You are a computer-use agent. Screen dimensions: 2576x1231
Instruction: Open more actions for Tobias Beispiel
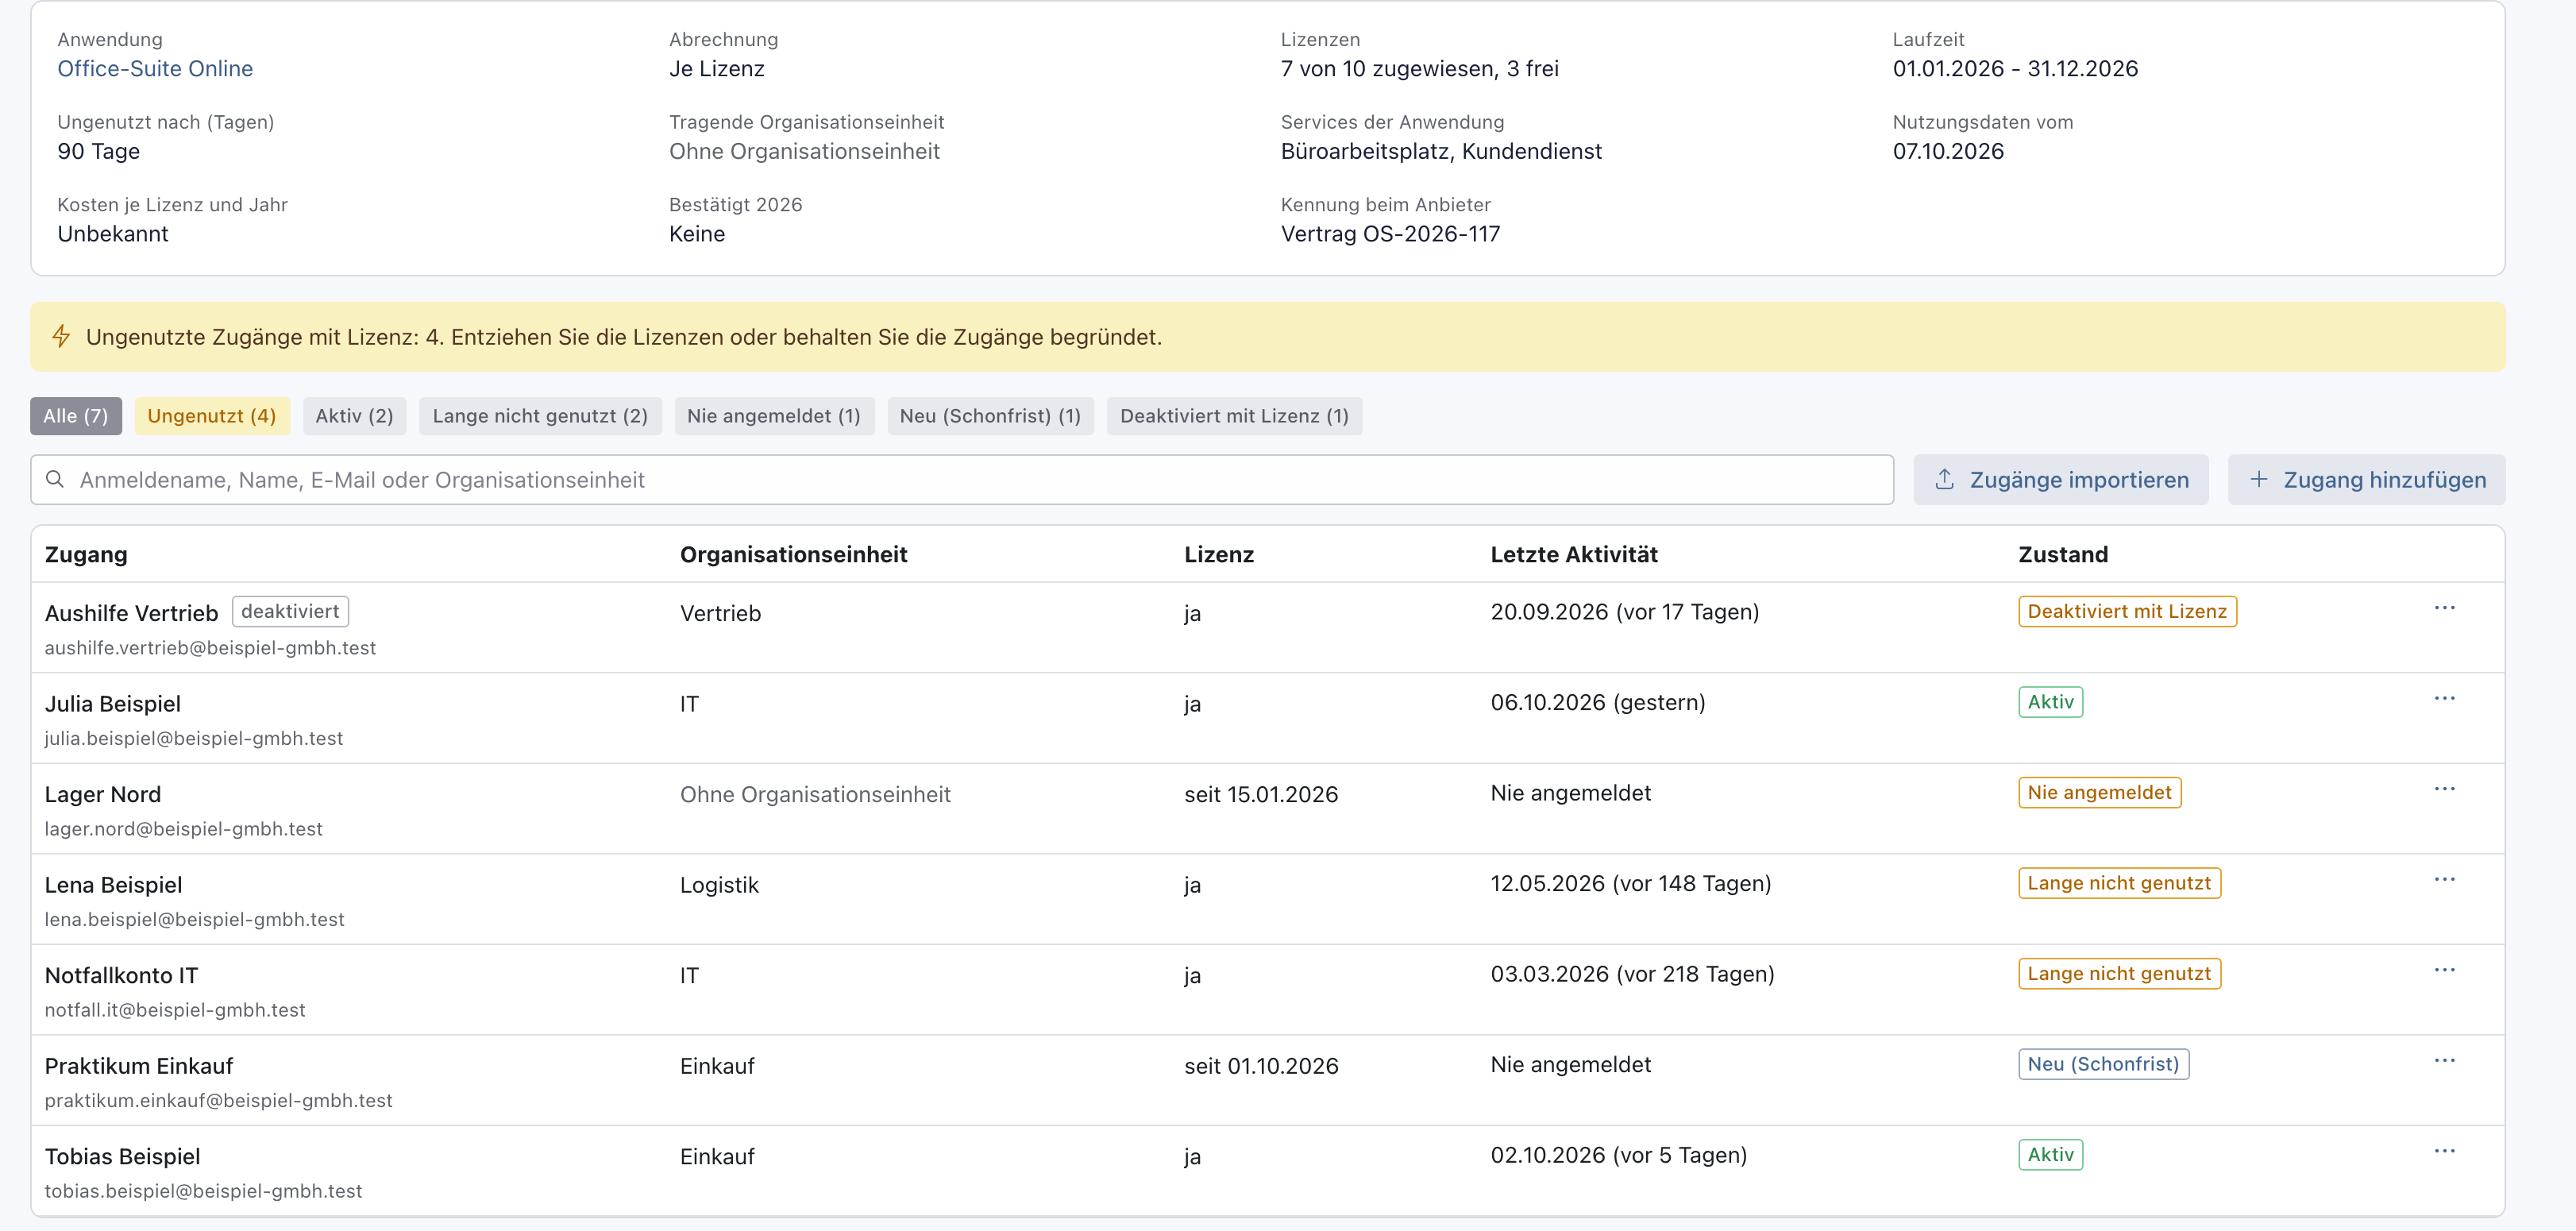[x=2444, y=1151]
